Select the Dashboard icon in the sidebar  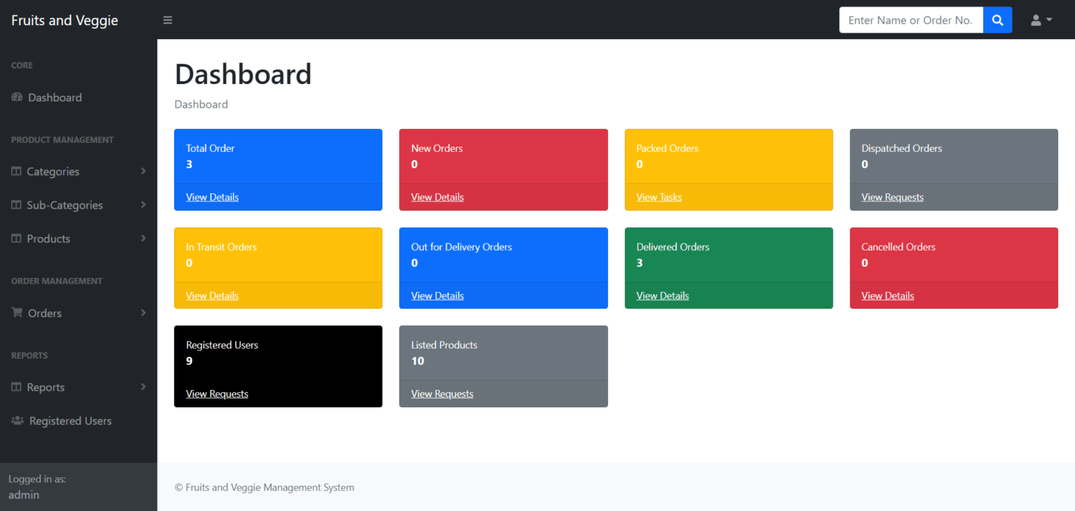pos(16,97)
